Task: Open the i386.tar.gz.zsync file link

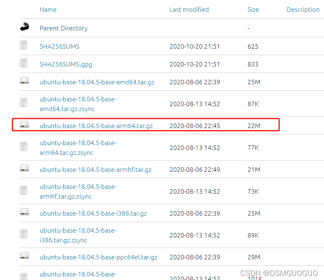Action: click(78, 235)
